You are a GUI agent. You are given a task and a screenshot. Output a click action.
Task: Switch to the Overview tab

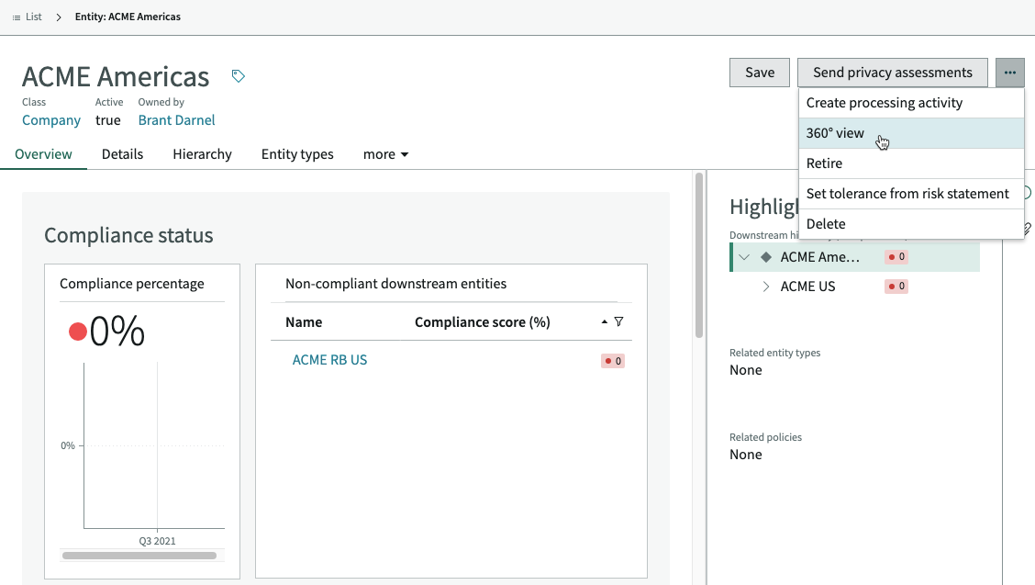click(x=43, y=154)
